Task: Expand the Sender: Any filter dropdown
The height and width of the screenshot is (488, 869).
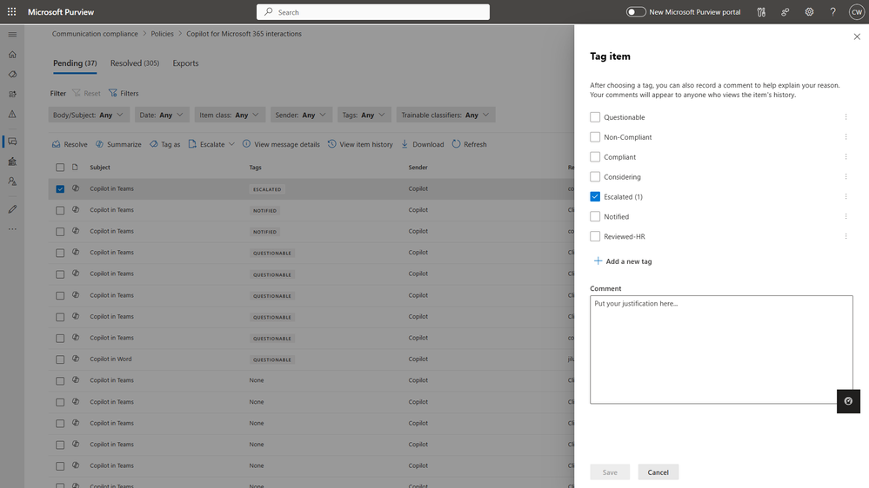Action: pos(301,115)
